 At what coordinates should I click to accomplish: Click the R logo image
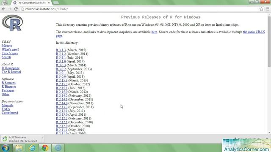coord(12,23)
